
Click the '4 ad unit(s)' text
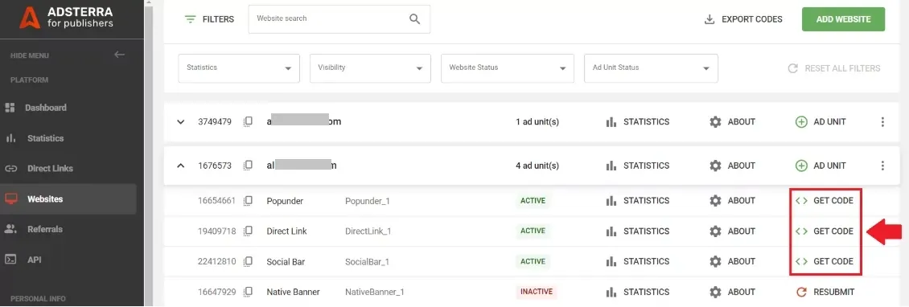click(537, 166)
